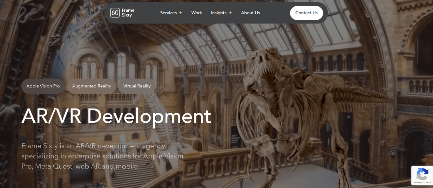Select the Augmented Reality tag
This screenshot has width=433, height=188.
[x=91, y=86]
